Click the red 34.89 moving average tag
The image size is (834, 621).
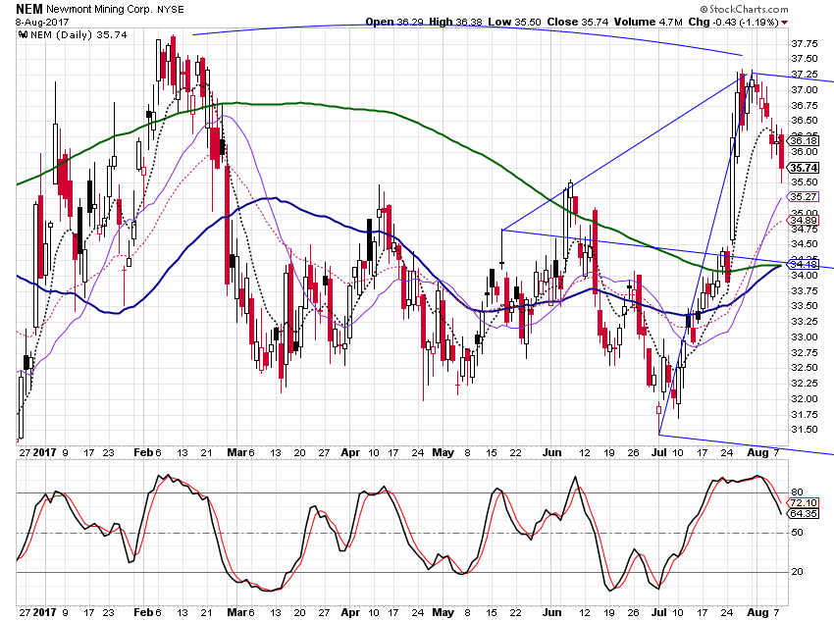804,220
